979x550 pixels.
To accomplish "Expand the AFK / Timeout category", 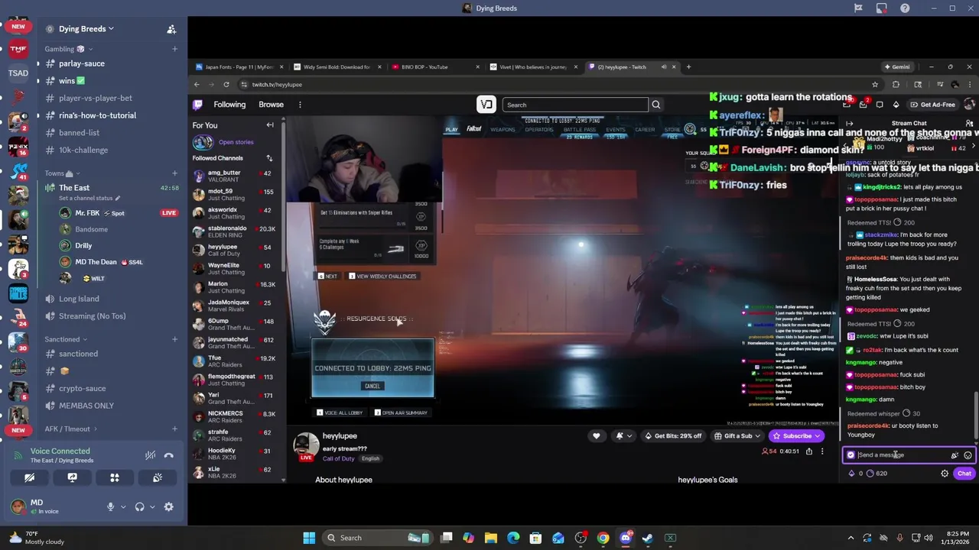I will point(70,429).
